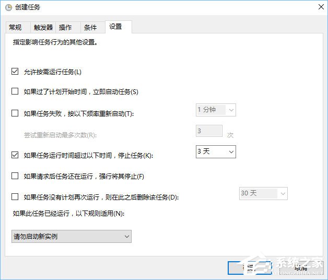
Task: Expand the 30 天 delete-after dropdown
Action: pos(263,193)
